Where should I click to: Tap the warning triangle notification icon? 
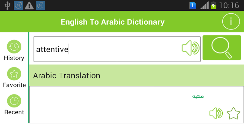[x=29, y=5]
